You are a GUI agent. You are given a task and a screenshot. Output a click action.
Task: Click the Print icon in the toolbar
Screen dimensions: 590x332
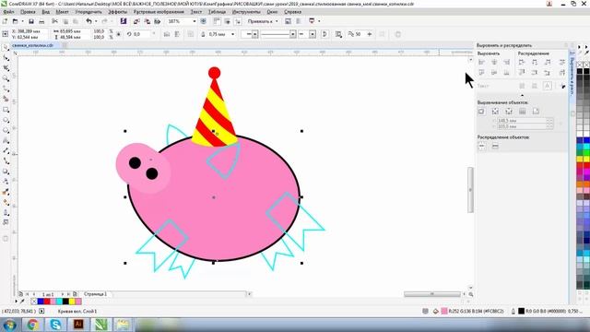pyautogui.click(x=41, y=21)
